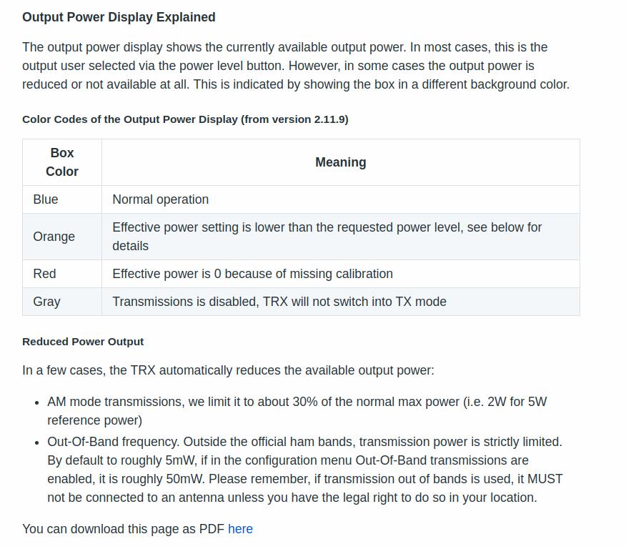The image size is (626, 549).
Task: Select the 'Red' table cell
Action: tap(44, 274)
